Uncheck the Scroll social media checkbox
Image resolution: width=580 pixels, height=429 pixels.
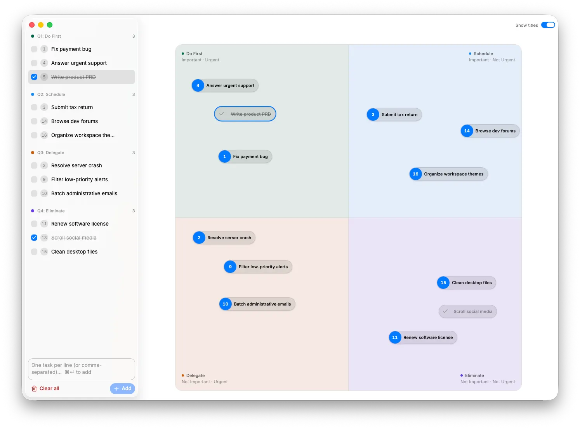(34, 238)
